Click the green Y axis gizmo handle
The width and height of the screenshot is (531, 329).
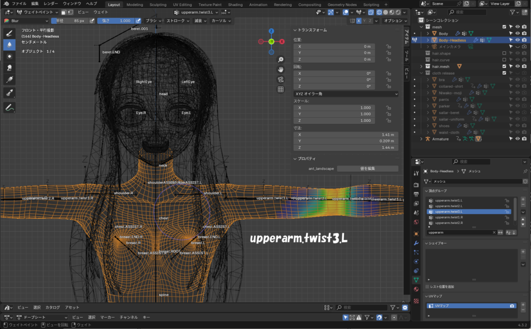point(271,41)
